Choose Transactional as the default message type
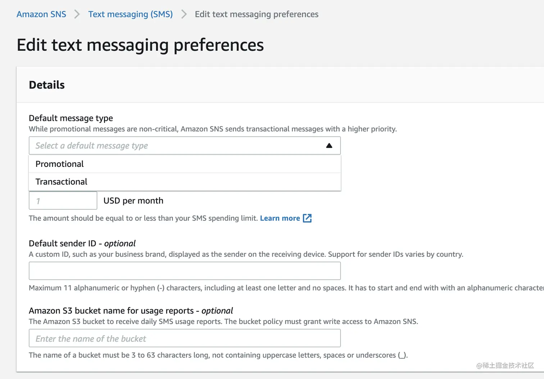The height and width of the screenshot is (379, 544). (x=61, y=182)
